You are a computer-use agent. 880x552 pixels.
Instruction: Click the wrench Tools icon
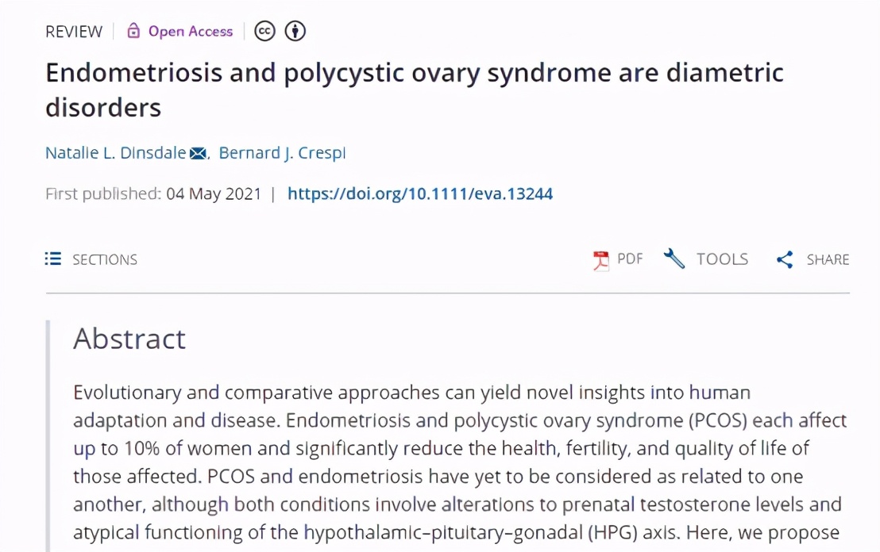point(674,259)
